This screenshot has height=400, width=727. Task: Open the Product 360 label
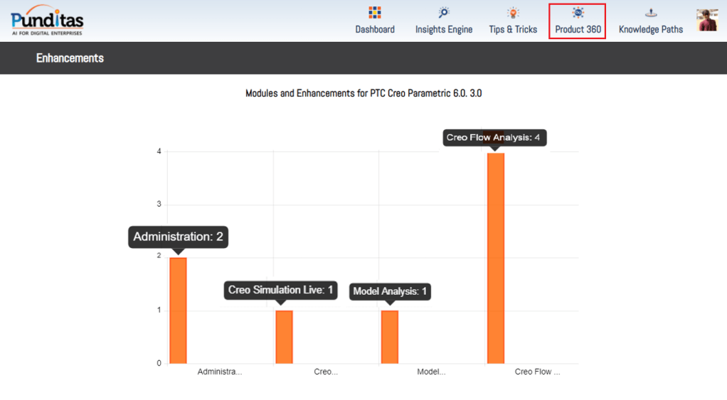(578, 29)
